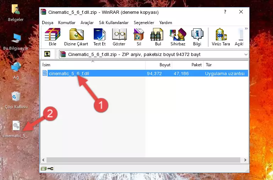Open the address bar dropdown arrow
273x180 pixels.
point(246,54)
